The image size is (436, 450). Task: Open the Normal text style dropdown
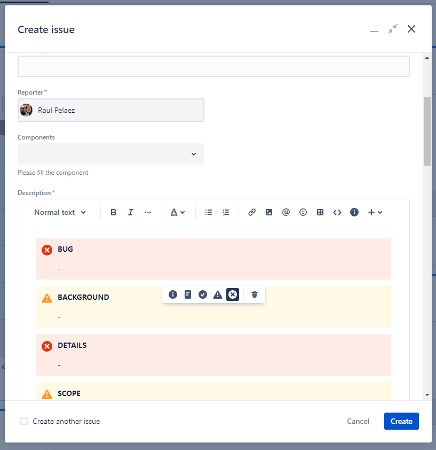[x=60, y=212]
